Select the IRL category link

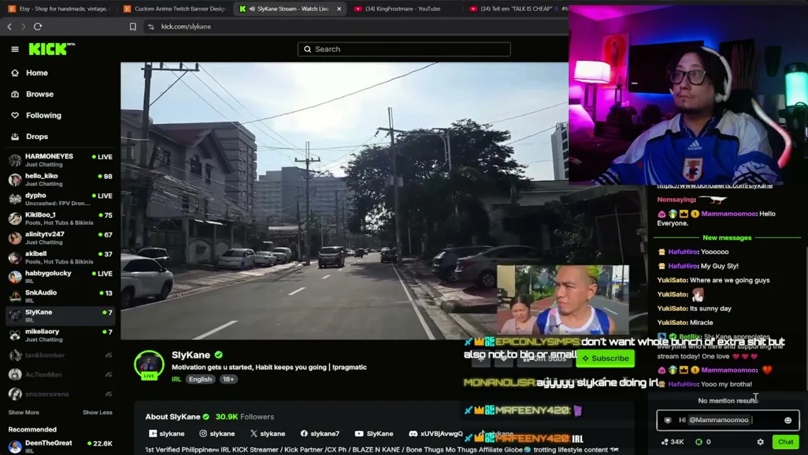176,379
